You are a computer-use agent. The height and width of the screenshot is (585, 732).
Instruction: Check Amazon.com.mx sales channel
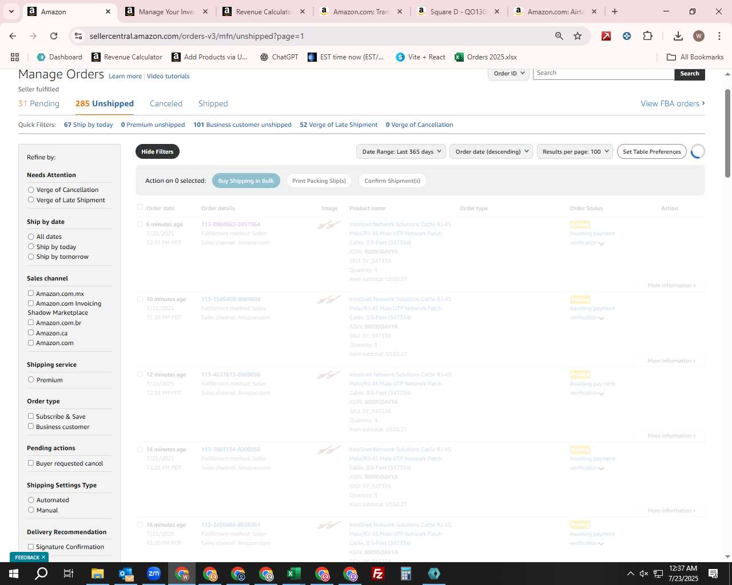click(x=31, y=294)
